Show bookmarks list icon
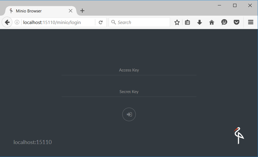The height and width of the screenshot is (157, 258). (187, 22)
